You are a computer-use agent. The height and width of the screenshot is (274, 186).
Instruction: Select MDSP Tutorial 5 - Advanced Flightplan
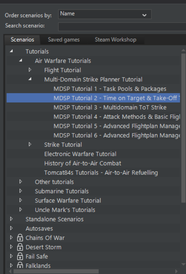pos(117,126)
